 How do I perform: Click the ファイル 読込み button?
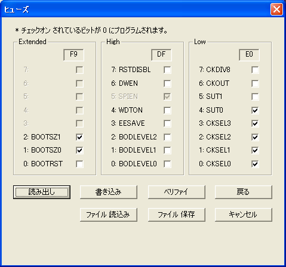pyautogui.click(x=109, y=215)
